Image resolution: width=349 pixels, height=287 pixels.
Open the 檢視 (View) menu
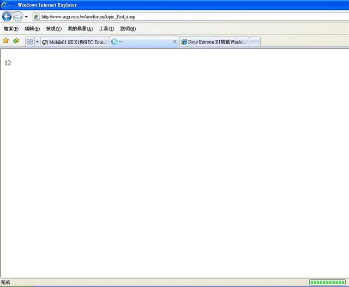click(x=53, y=29)
